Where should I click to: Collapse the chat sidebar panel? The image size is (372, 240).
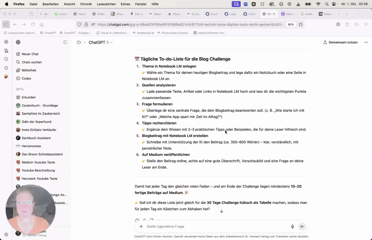coord(65,42)
